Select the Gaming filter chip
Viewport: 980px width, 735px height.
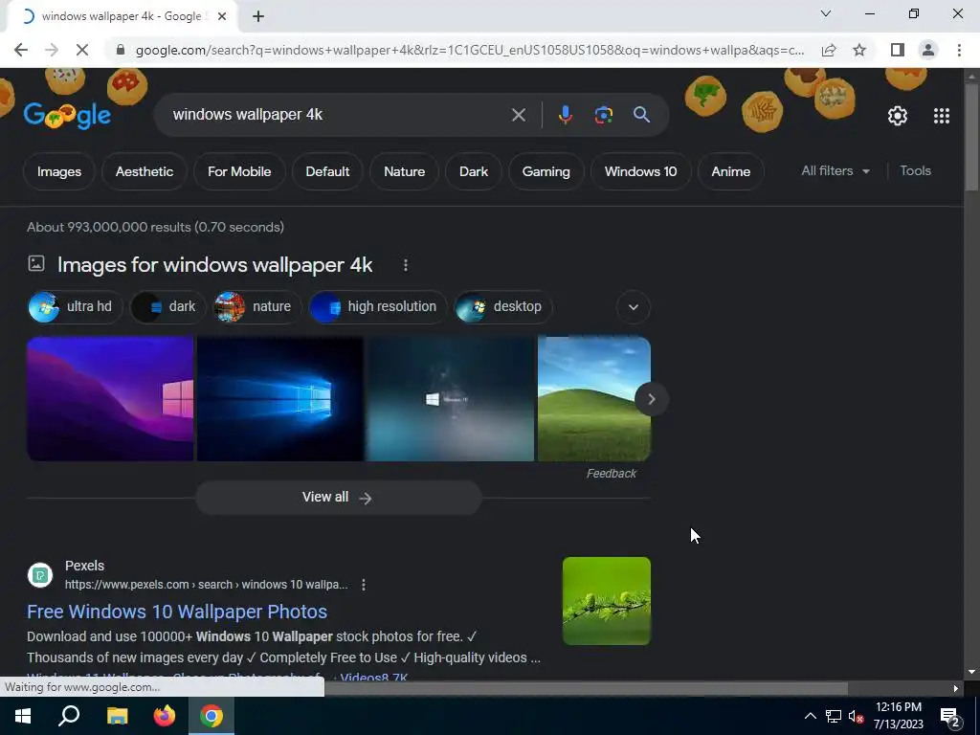pos(546,171)
